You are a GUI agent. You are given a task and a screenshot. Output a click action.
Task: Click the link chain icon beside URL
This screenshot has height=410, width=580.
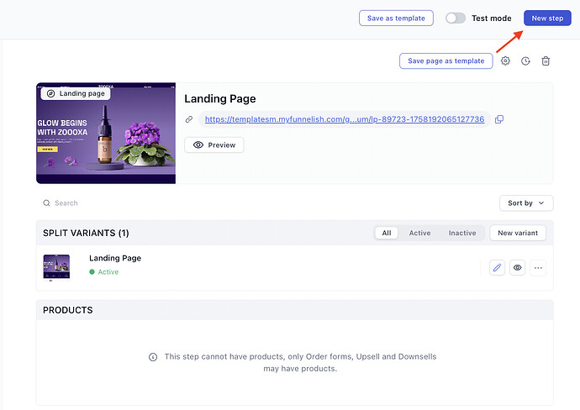point(189,119)
